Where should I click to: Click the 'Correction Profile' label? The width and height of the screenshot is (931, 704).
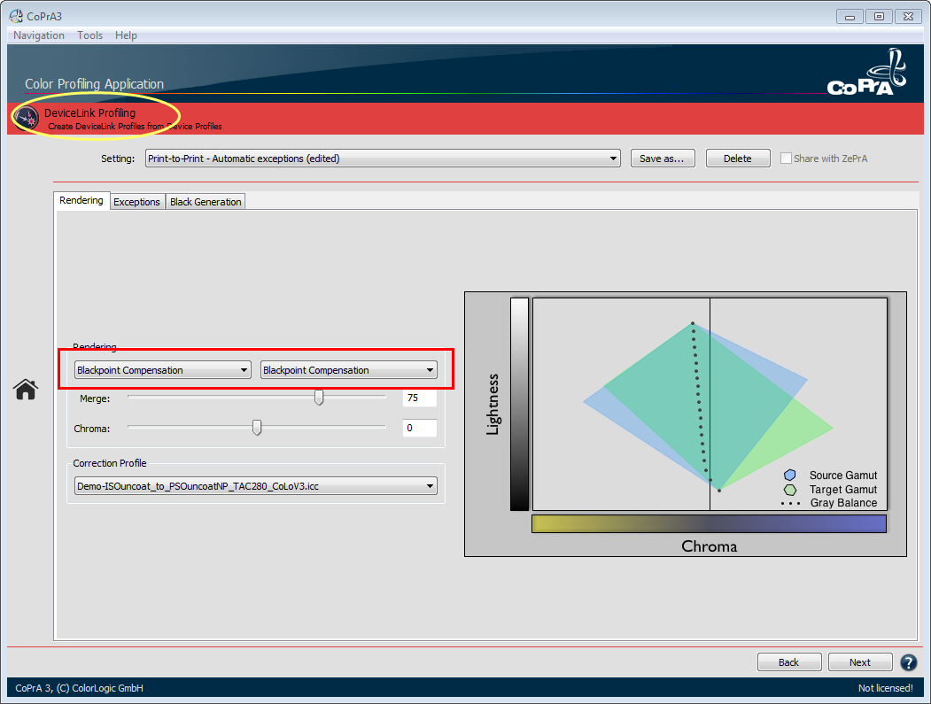tap(110, 463)
